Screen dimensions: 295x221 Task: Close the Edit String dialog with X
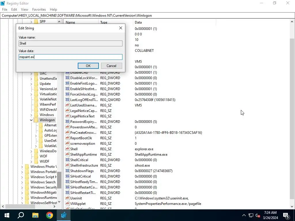(x=121, y=28)
